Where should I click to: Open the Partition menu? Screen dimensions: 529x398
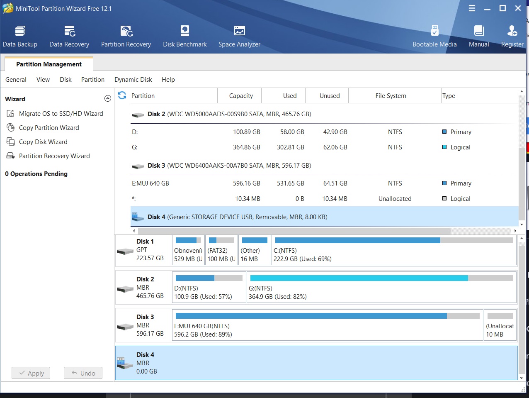point(92,80)
